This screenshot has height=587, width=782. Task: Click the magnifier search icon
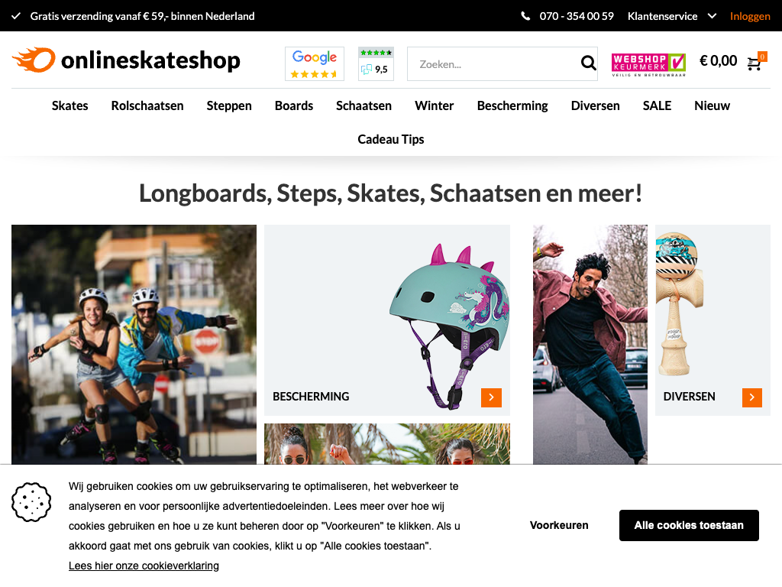click(x=588, y=63)
